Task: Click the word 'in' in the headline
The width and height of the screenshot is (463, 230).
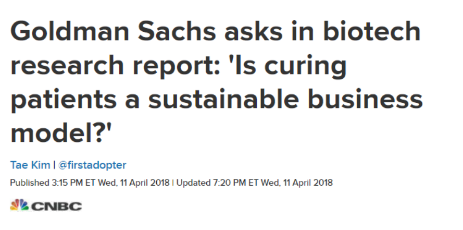Action: click(303, 31)
